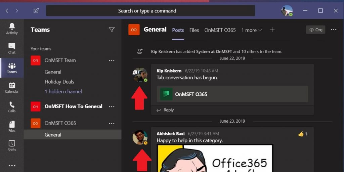The width and height of the screenshot is (344, 172).
Task: Expand the 1 more tabs dropdown
Action: (252, 30)
